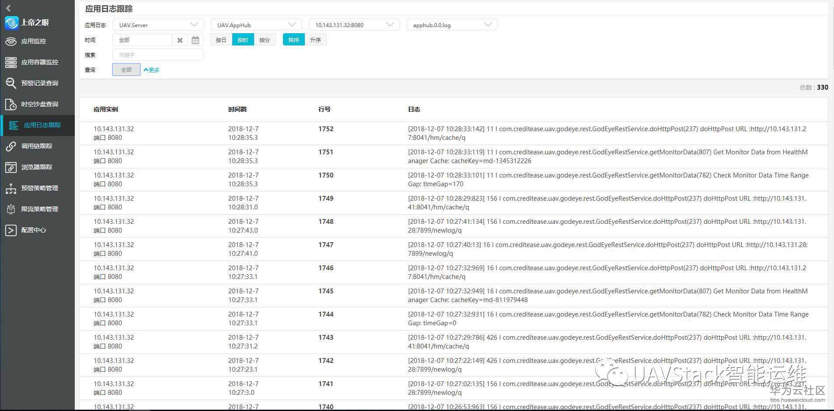Open the 应用监控 menu
The image size is (834, 411).
click(34, 41)
